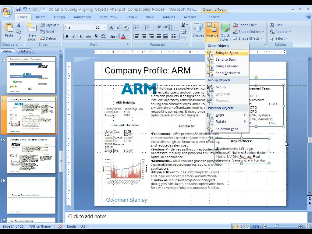The width and height of the screenshot is (312, 234).
Task: Open Character Spacing dropdown
Action: [x=104, y=36]
